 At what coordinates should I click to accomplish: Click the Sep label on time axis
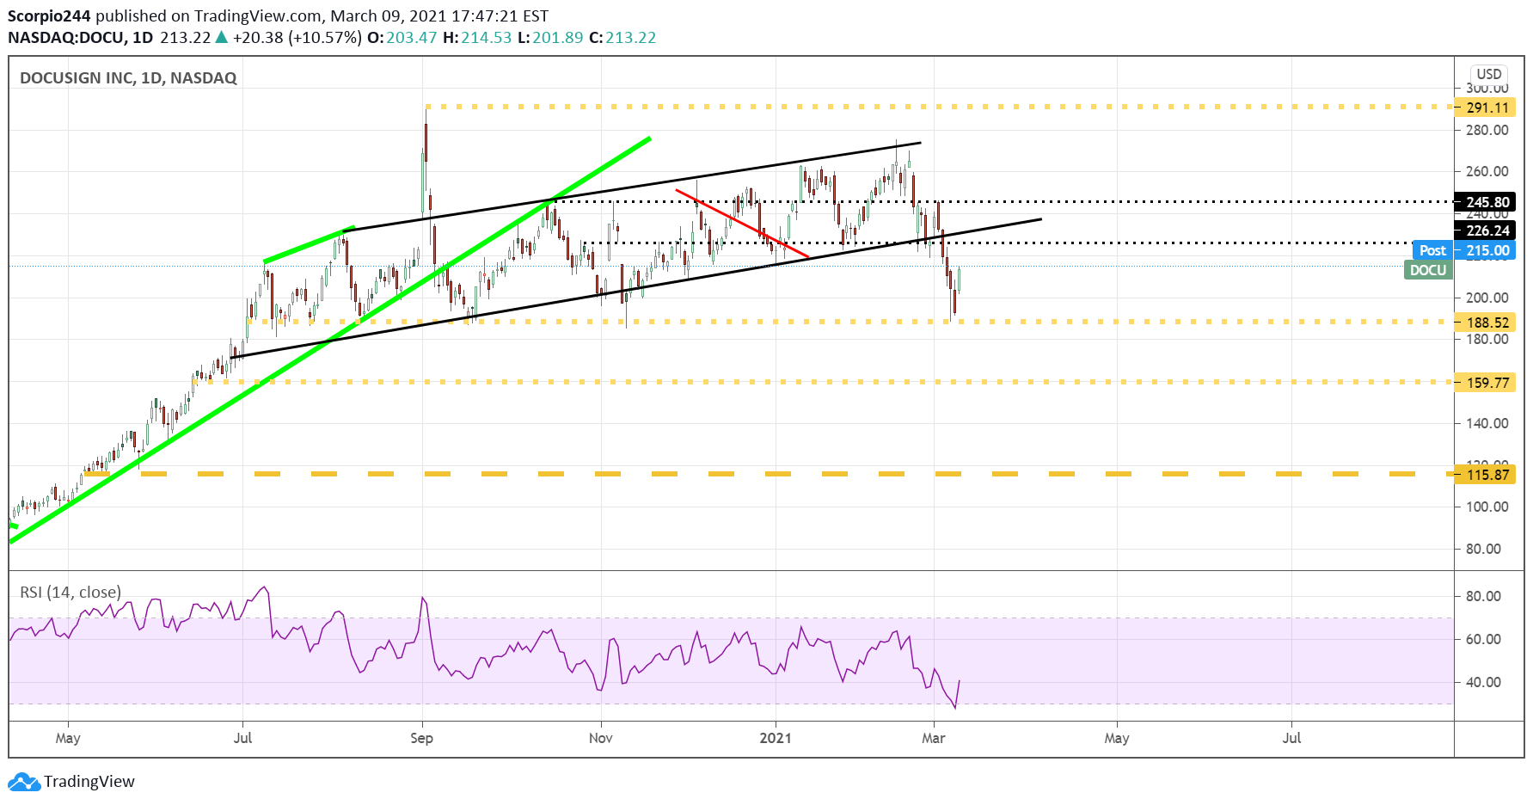421,738
